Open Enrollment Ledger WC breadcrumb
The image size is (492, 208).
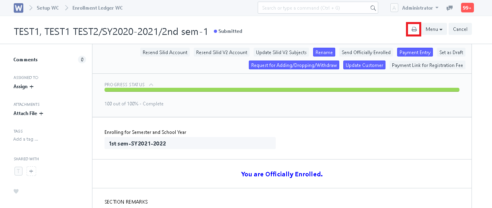point(98,8)
